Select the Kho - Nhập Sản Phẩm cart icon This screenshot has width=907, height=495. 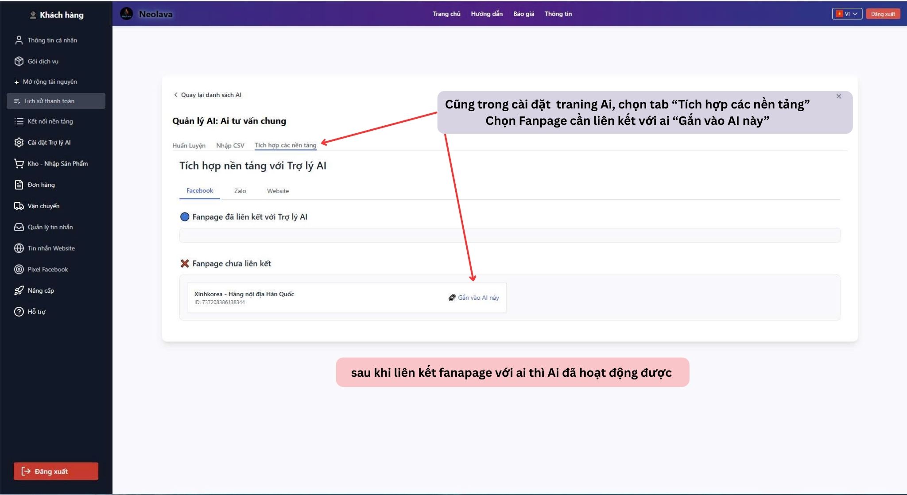click(x=18, y=163)
